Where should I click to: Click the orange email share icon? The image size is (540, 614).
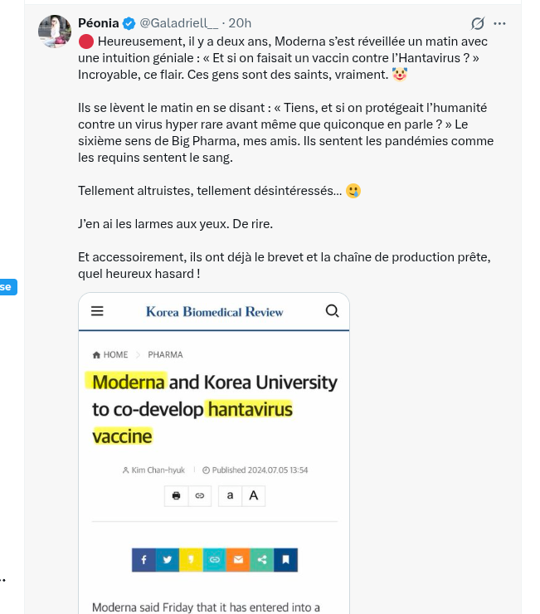pyautogui.click(x=238, y=560)
